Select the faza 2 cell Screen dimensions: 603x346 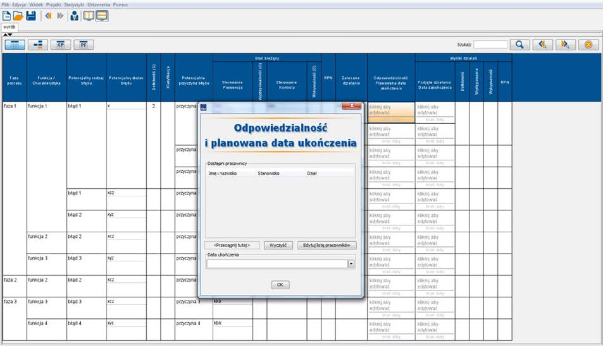15,286
